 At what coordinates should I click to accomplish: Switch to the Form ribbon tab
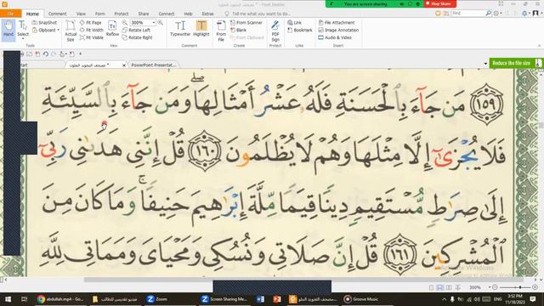point(100,14)
